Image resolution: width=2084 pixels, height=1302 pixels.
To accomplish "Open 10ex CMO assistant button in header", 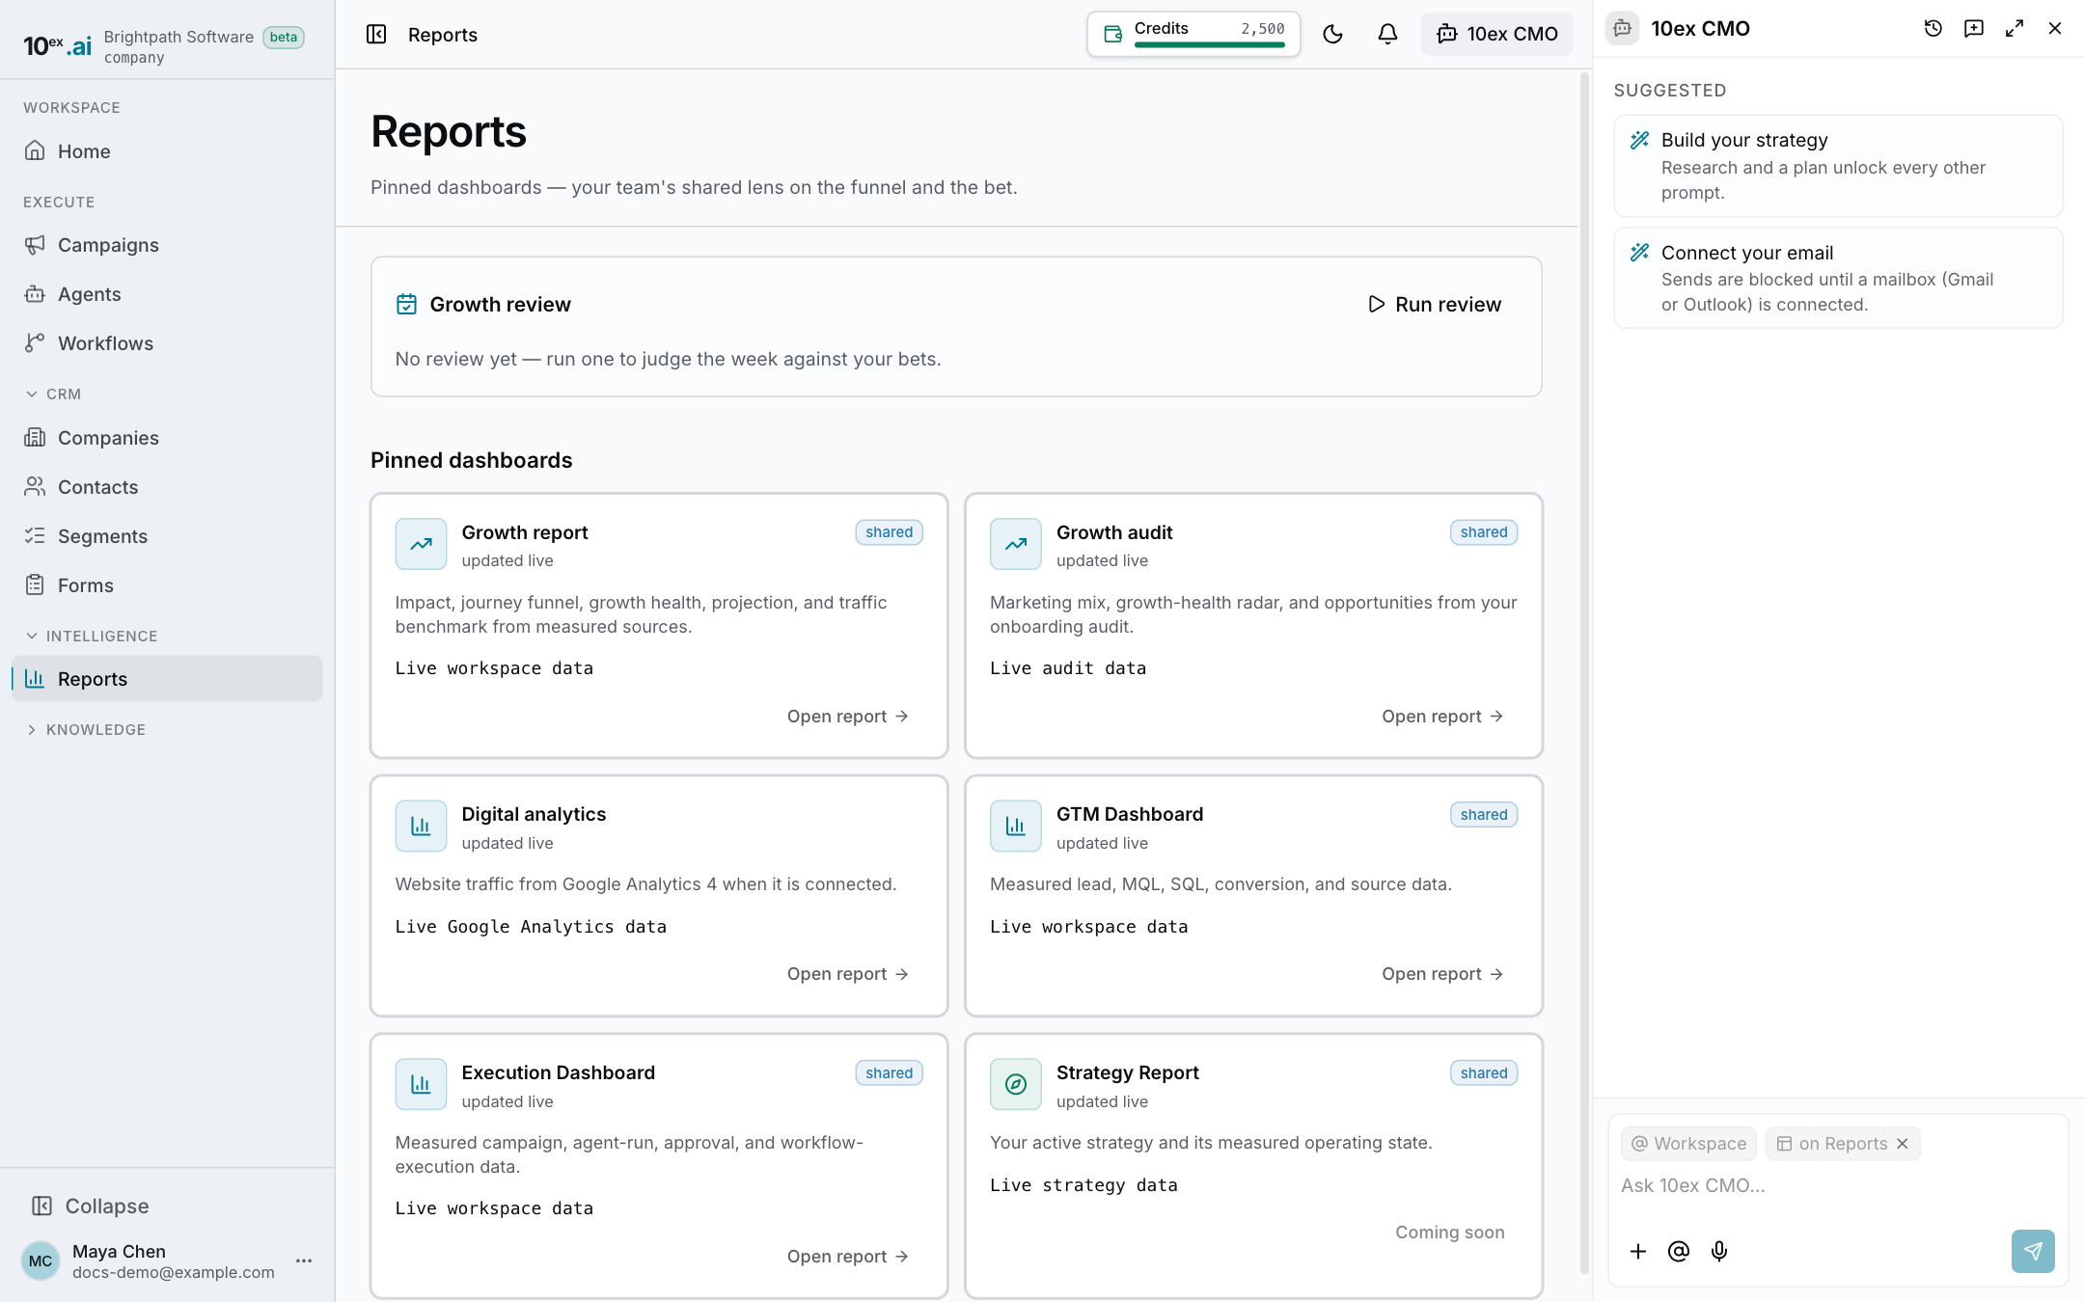I will 1496,35.
